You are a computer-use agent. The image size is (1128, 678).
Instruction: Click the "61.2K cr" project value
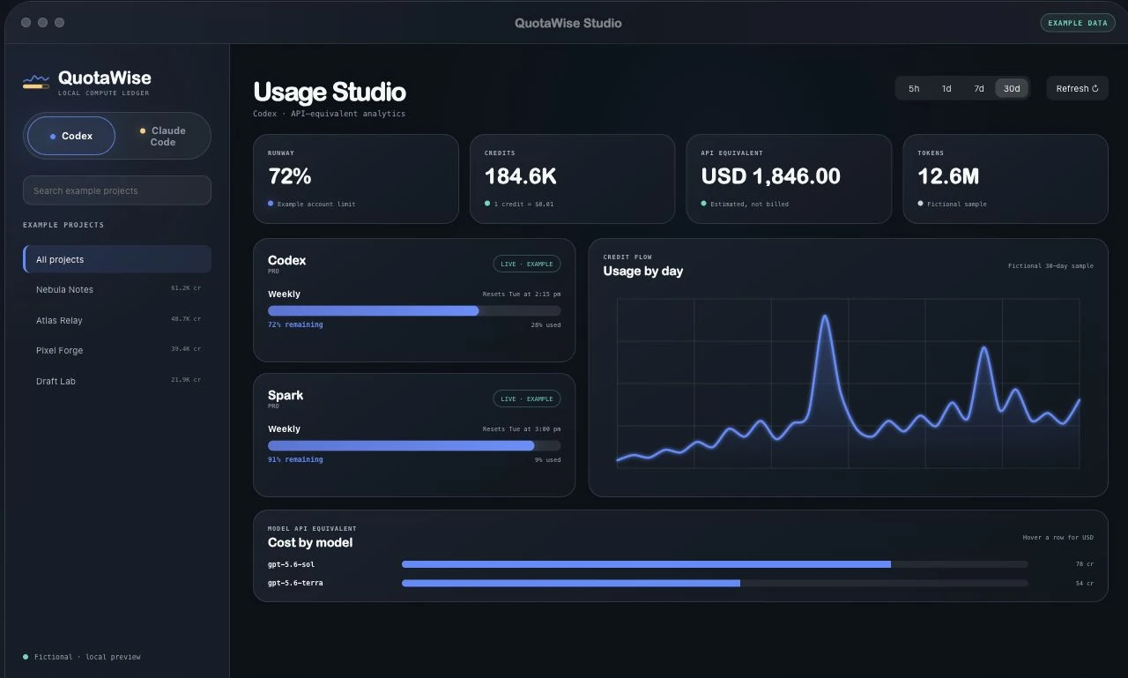[x=186, y=288]
